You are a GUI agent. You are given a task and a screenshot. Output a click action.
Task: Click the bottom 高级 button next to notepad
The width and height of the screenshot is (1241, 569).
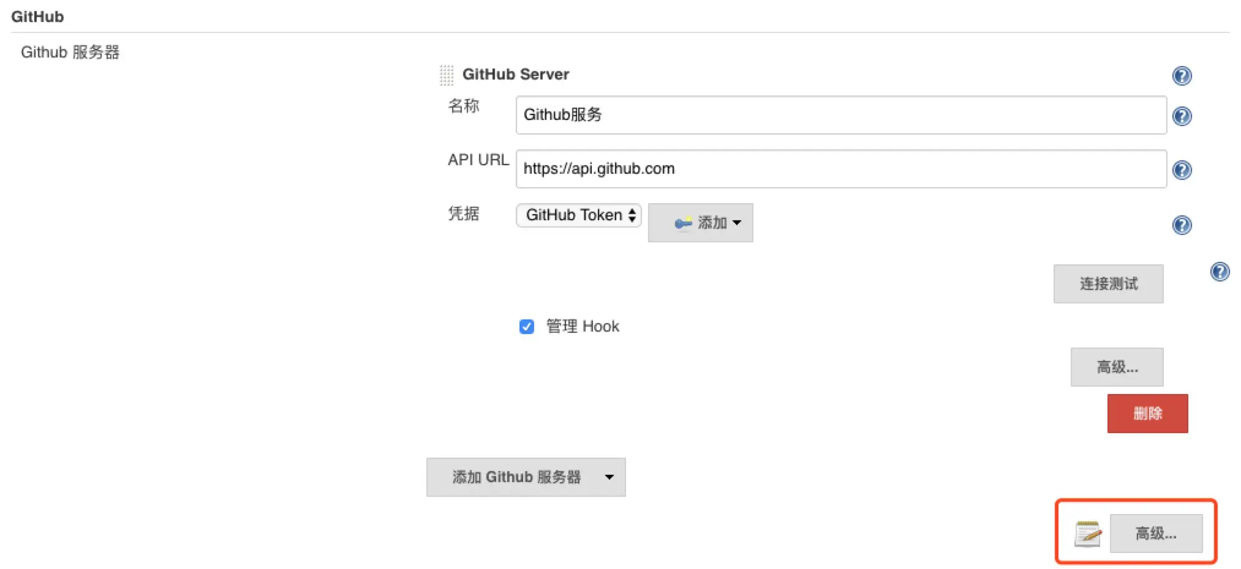pyautogui.click(x=1156, y=534)
